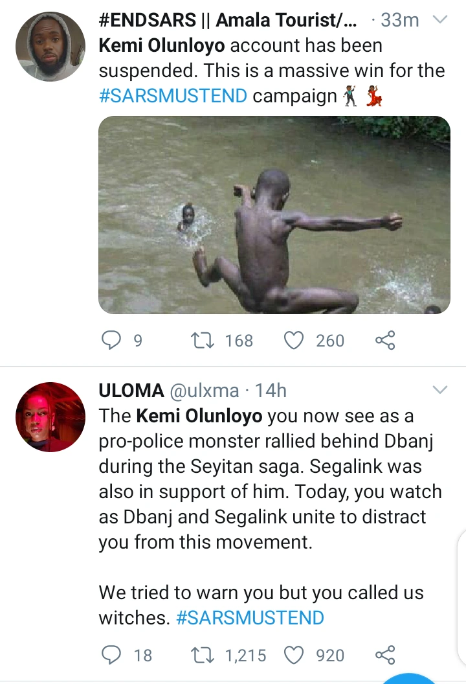Open the river jumping image
466x684 pixels.
pyautogui.click(x=274, y=215)
